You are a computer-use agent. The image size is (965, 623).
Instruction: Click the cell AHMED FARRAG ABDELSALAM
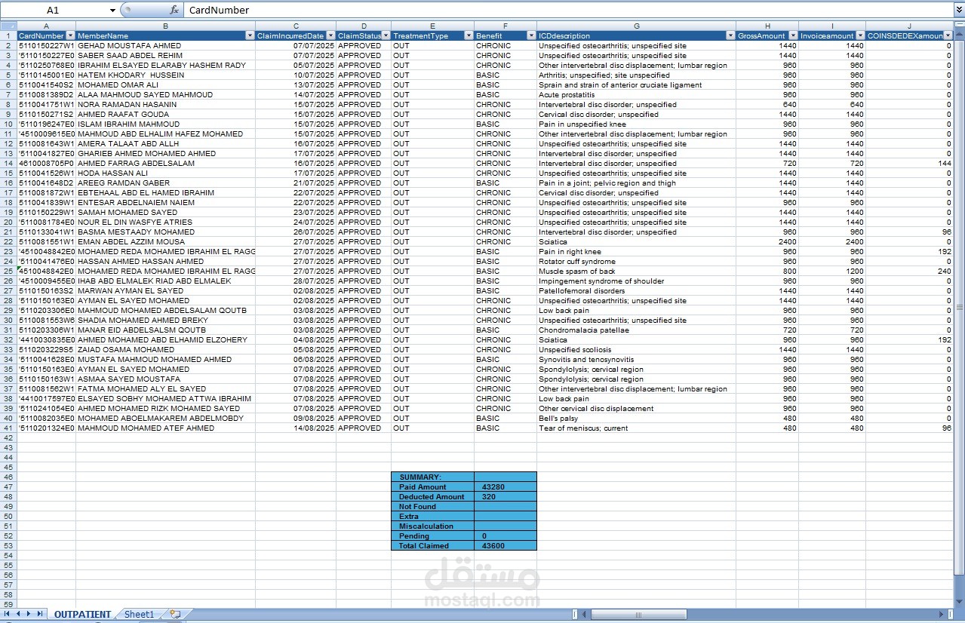[165, 163]
